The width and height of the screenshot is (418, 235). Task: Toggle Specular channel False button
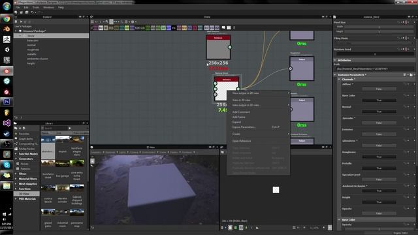coord(379,123)
